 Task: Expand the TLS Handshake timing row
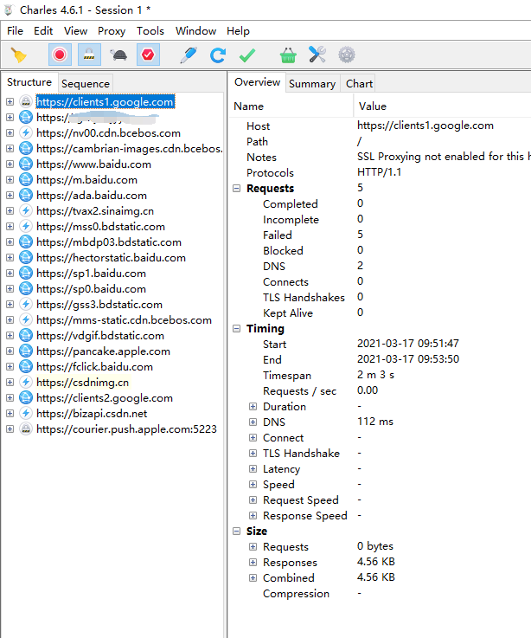pyautogui.click(x=253, y=454)
